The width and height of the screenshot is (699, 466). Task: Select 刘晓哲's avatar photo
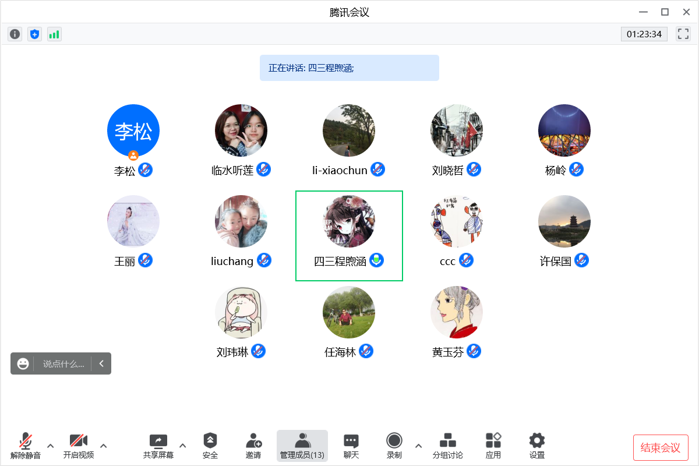[457, 130]
